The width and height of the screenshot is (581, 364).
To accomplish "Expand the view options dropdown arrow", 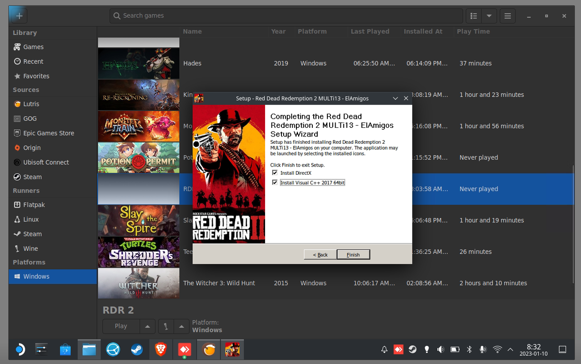I will (x=489, y=15).
